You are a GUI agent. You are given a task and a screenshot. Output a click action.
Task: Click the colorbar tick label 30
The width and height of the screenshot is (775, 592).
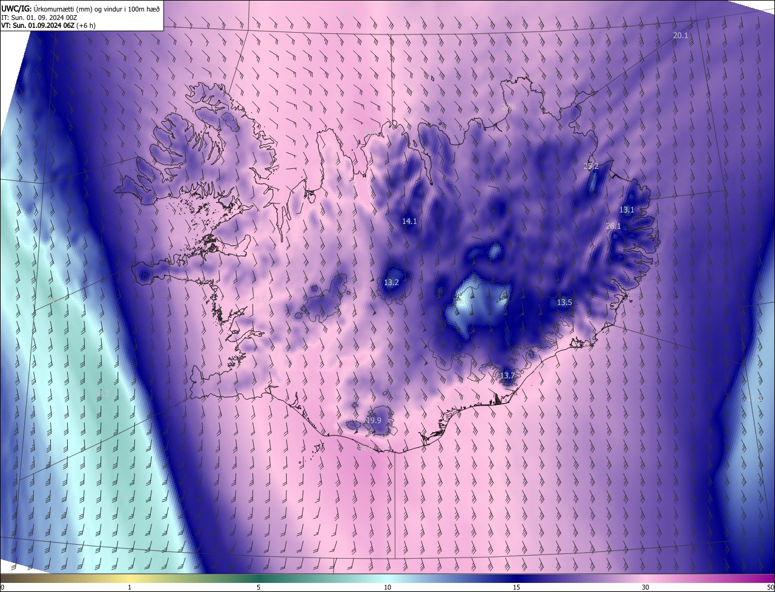click(645, 588)
